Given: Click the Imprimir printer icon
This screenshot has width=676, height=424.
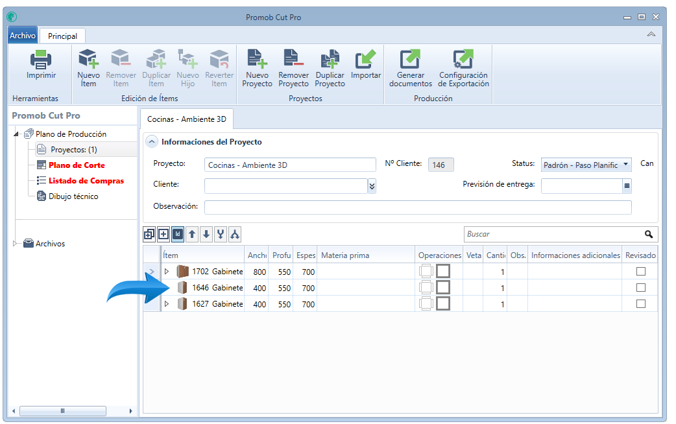Looking at the screenshot, I should [41, 60].
